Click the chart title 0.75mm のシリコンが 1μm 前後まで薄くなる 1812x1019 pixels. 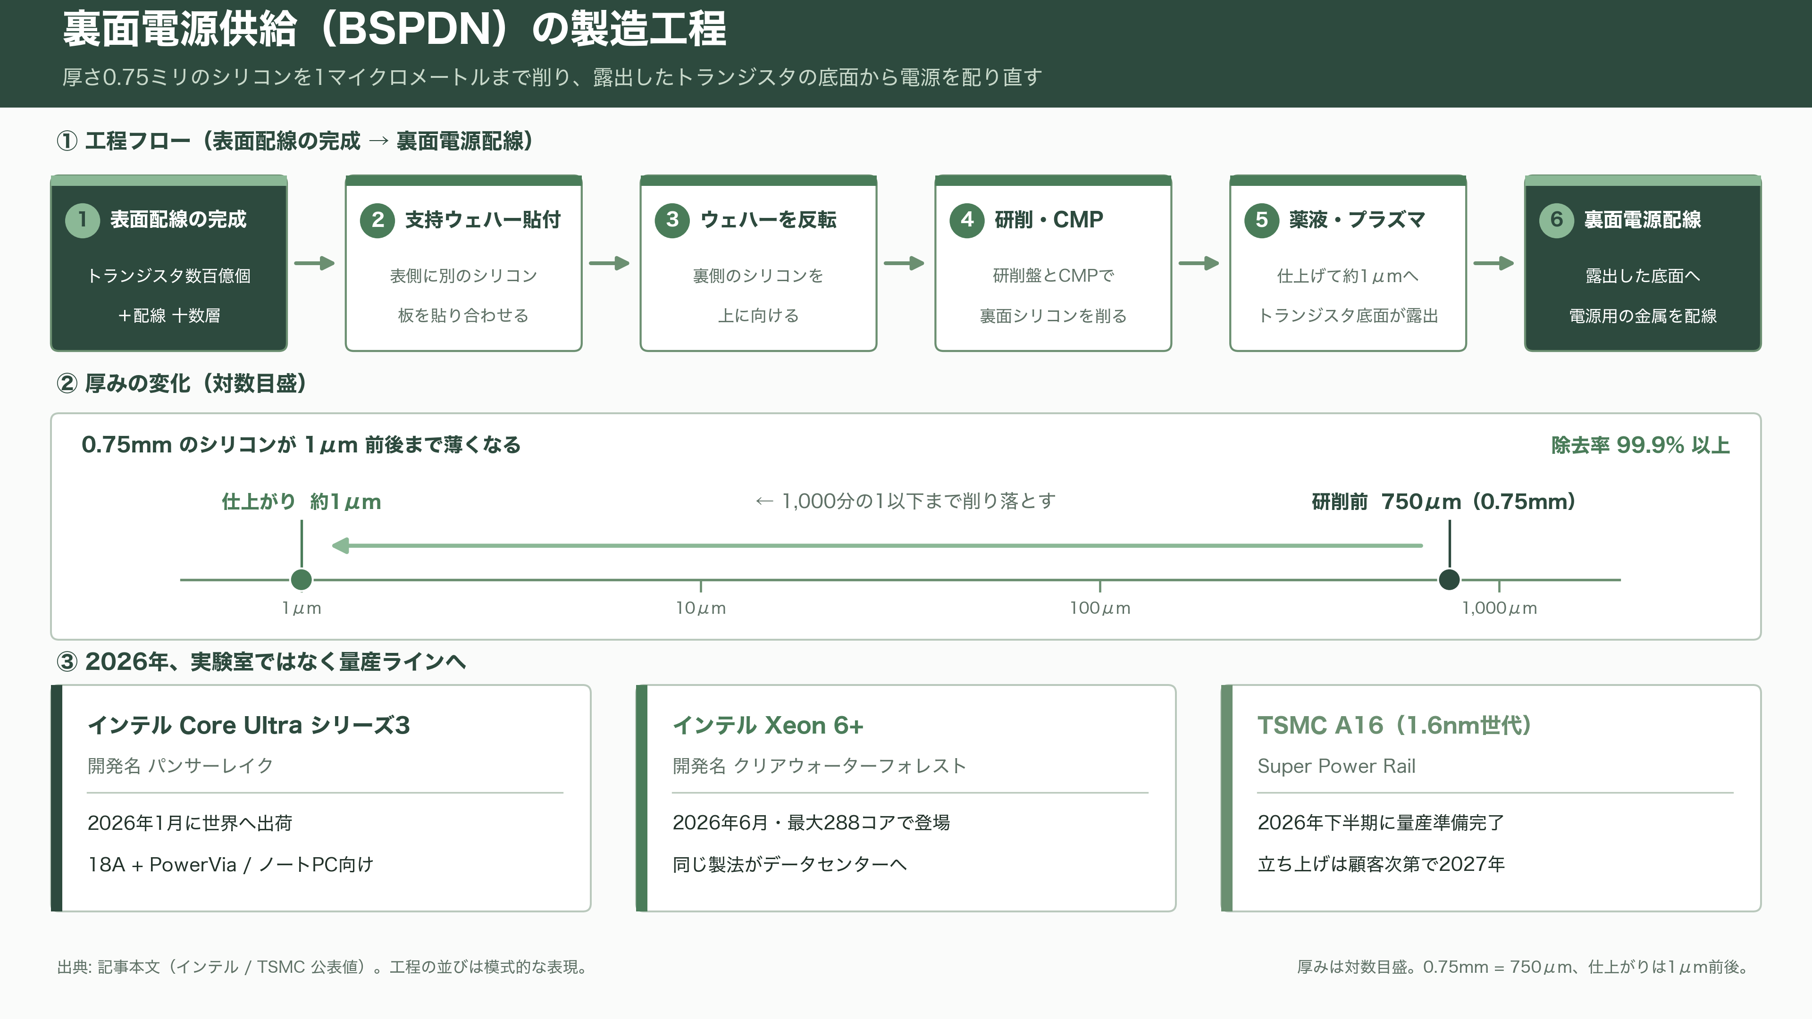[x=301, y=445]
